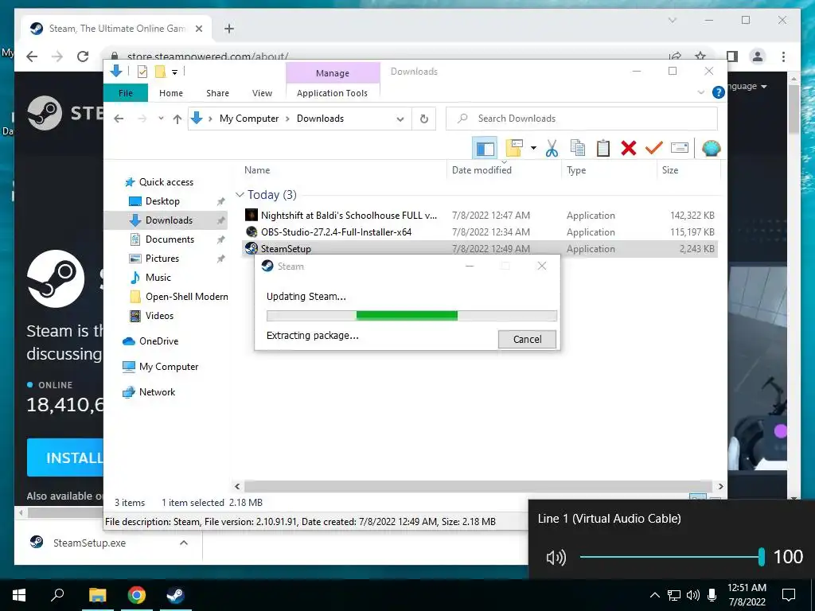Click Explorer horizontal scrollbar right arrow
The image size is (815, 611).
[720, 486]
